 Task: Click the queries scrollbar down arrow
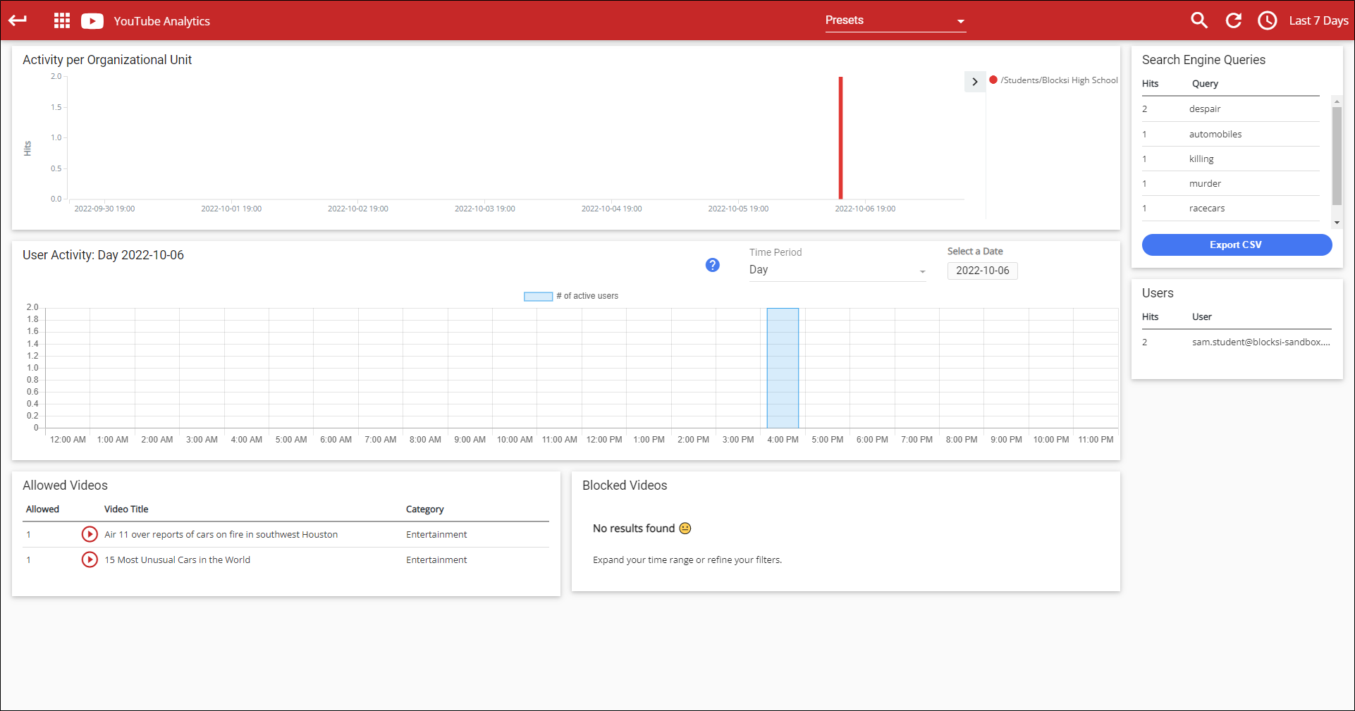(x=1337, y=223)
